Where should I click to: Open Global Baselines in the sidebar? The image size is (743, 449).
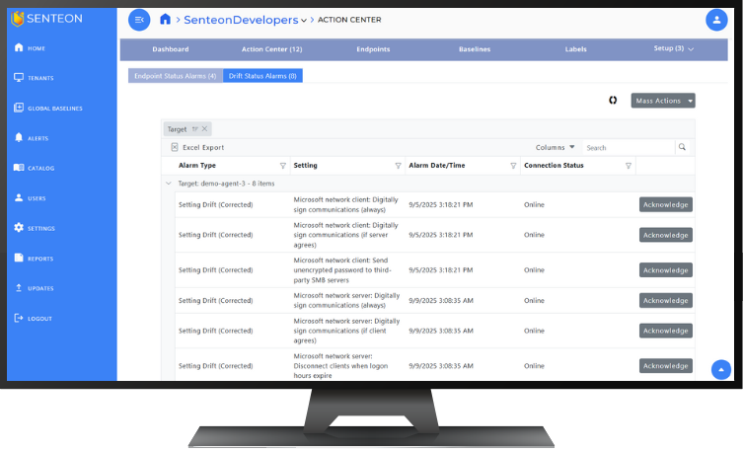tap(19, 109)
